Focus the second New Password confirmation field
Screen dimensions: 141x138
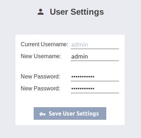(95, 89)
